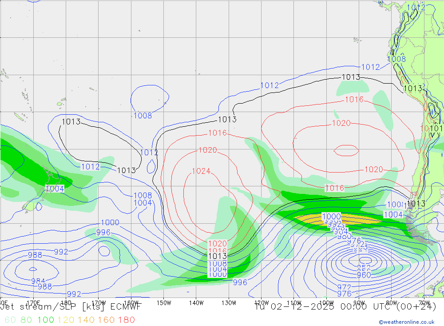The height and width of the screenshot is (326, 444).
Task: Click the red 1016 label below black 1013 near 90W
Action: point(354,99)
